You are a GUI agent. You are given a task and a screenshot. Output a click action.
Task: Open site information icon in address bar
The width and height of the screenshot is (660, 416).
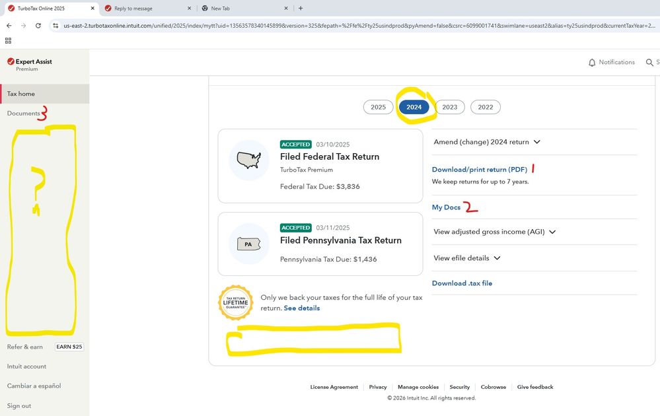55,26
